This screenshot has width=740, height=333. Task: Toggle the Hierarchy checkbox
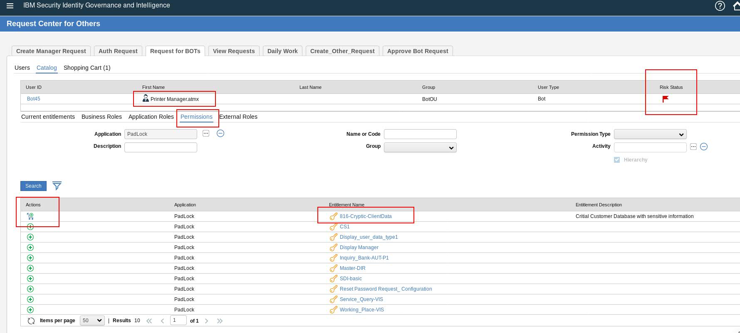tap(617, 160)
